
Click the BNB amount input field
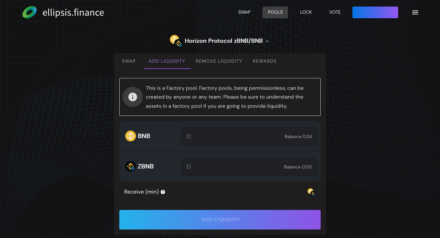click(x=229, y=136)
